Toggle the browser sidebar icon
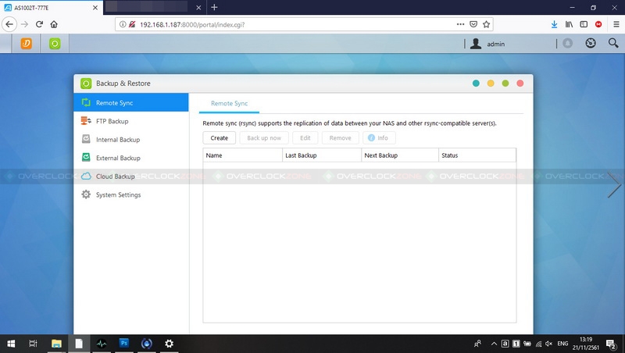 click(x=584, y=24)
